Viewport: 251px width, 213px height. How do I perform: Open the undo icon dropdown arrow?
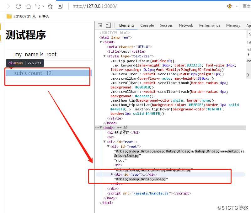point(43,6)
